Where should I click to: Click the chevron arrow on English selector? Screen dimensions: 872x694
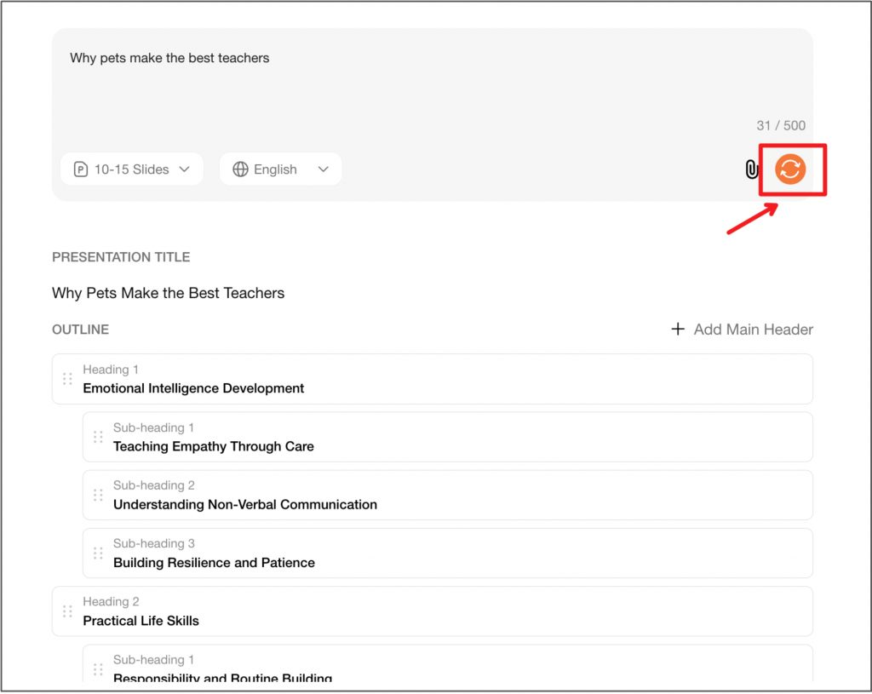point(323,169)
